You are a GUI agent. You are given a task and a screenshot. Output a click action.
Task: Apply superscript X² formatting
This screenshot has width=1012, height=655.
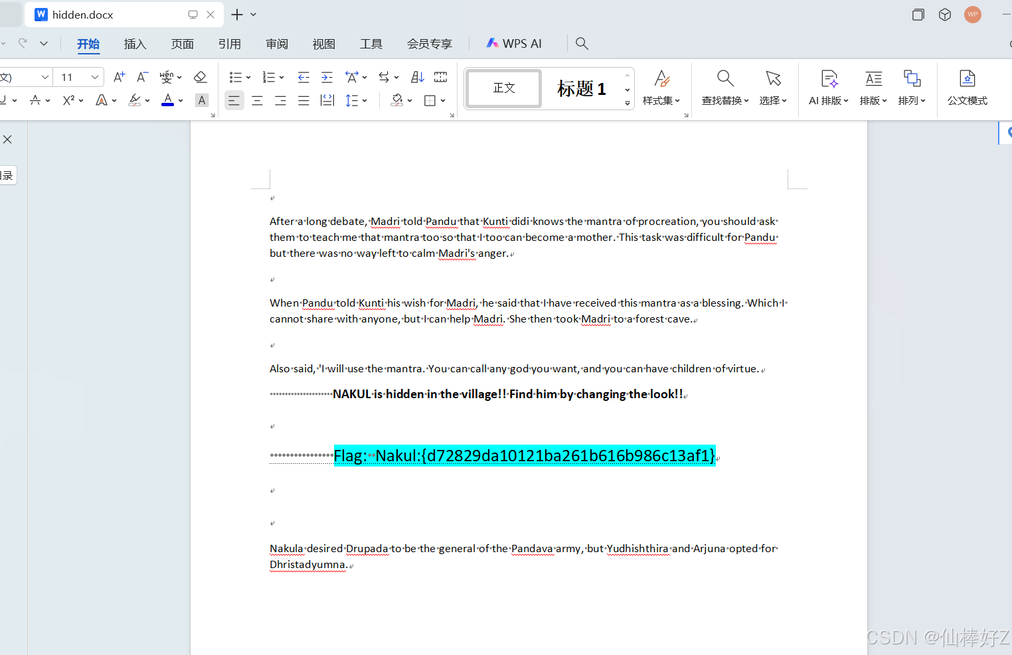pyautogui.click(x=68, y=100)
